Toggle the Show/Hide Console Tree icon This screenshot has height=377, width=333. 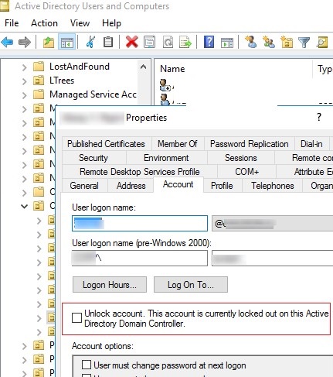[x=67, y=42]
